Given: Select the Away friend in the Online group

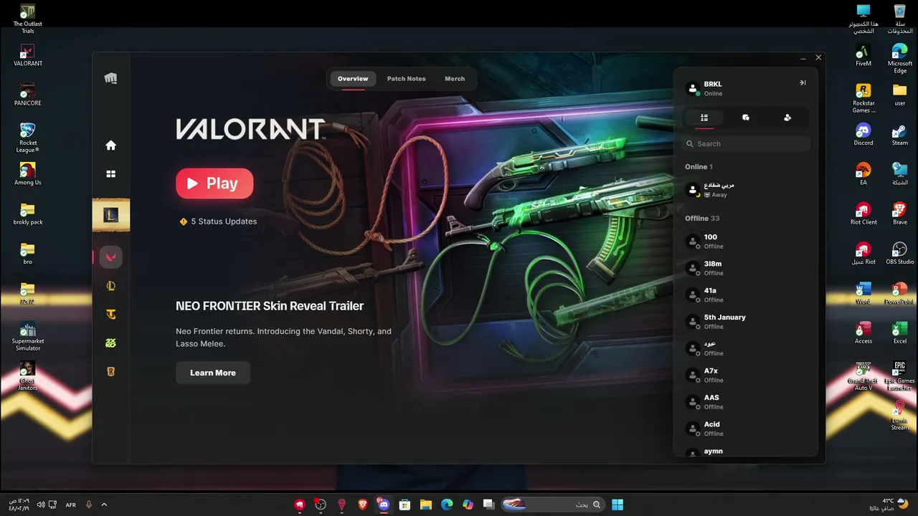Looking at the screenshot, I should (x=746, y=190).
